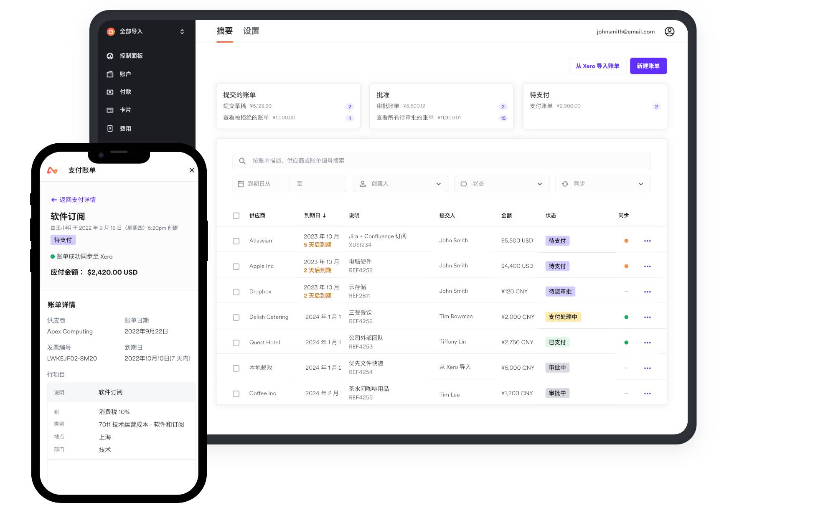Open the 卡片 cards icon

(x=110, y=110)
